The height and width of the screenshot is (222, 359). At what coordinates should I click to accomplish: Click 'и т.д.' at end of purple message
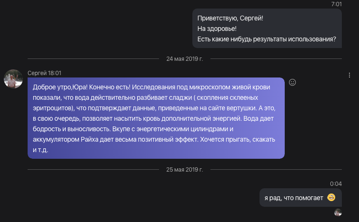[40, 150]
